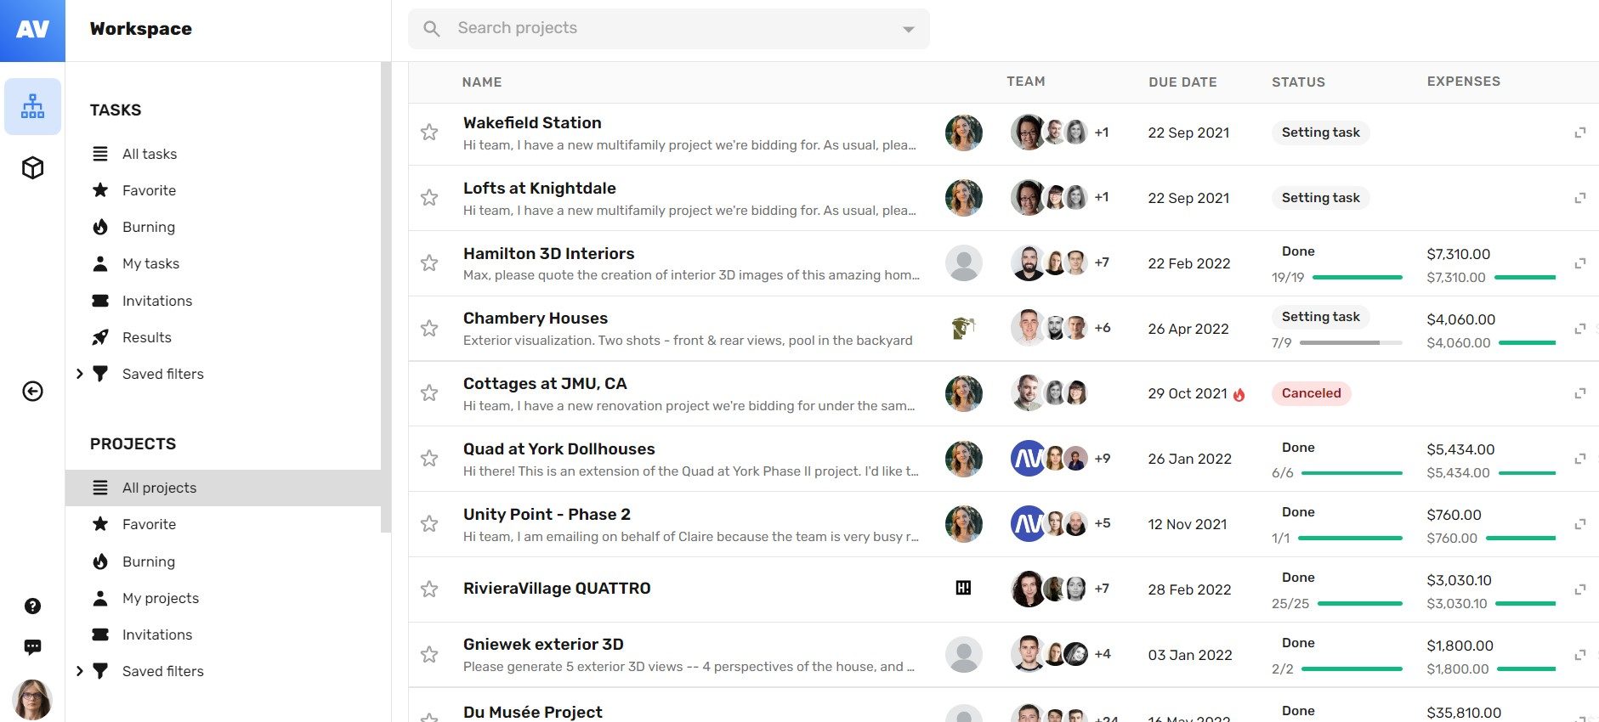Open the Chambery Houses project
The height and width of the screenshot is (722, 1599).
(536, 319)
